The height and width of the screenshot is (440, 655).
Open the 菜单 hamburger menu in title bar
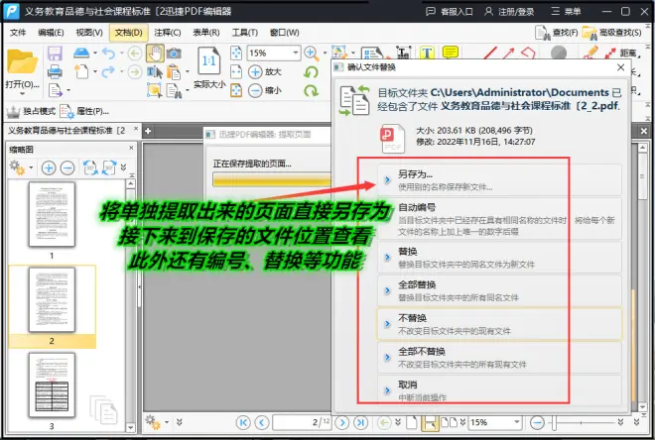[x=566, y=11]
